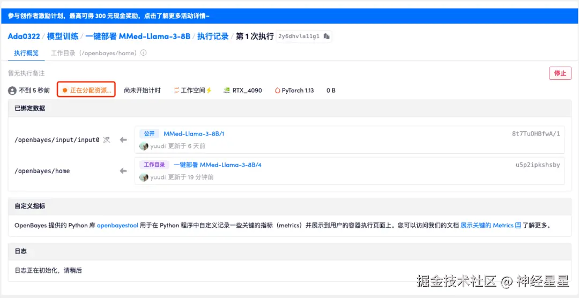Open dataset link MMed-Llama-3-8B/1
This screenshot has width=579, height=298.
(x=194, y=133)
